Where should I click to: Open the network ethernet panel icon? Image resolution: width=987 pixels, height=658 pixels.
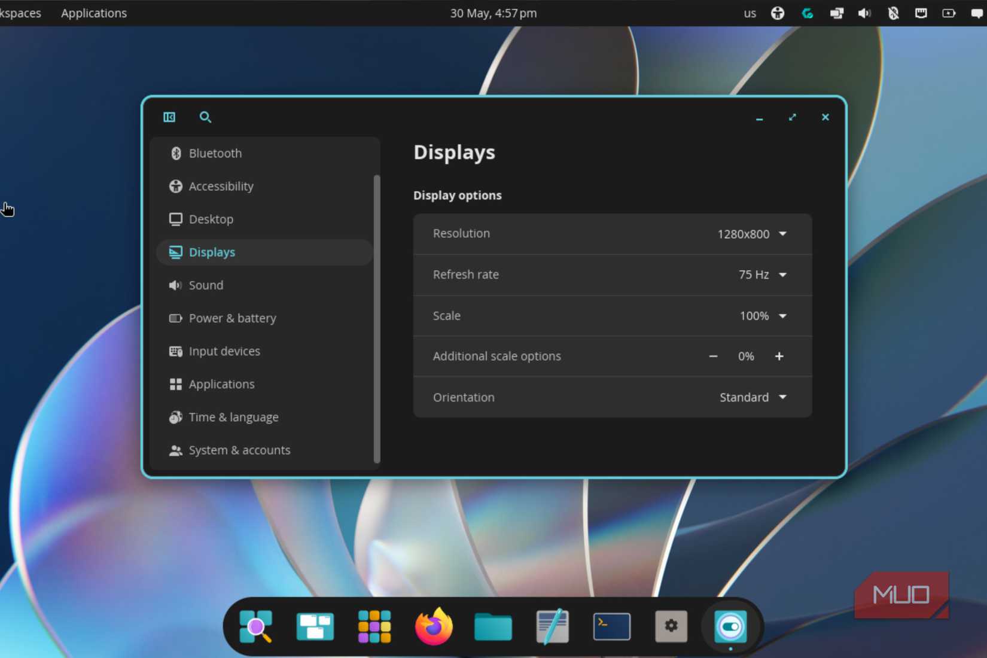(x=921, y=13)
